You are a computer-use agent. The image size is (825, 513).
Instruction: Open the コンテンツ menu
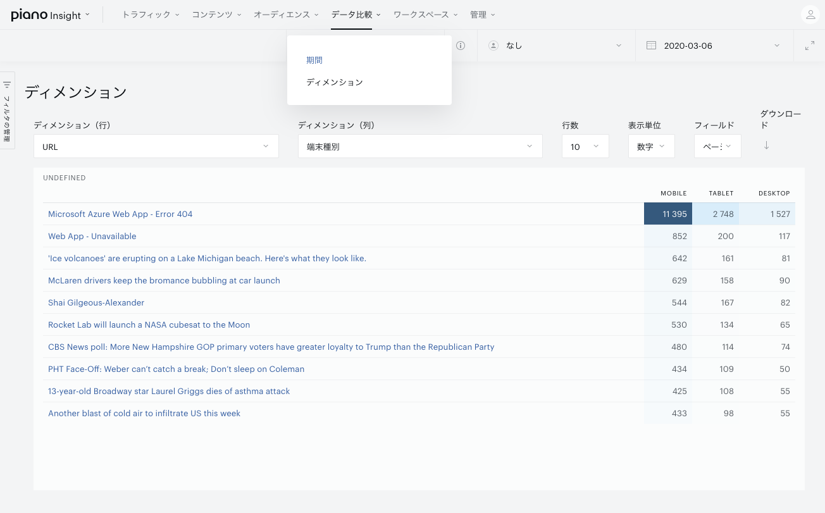216,15
